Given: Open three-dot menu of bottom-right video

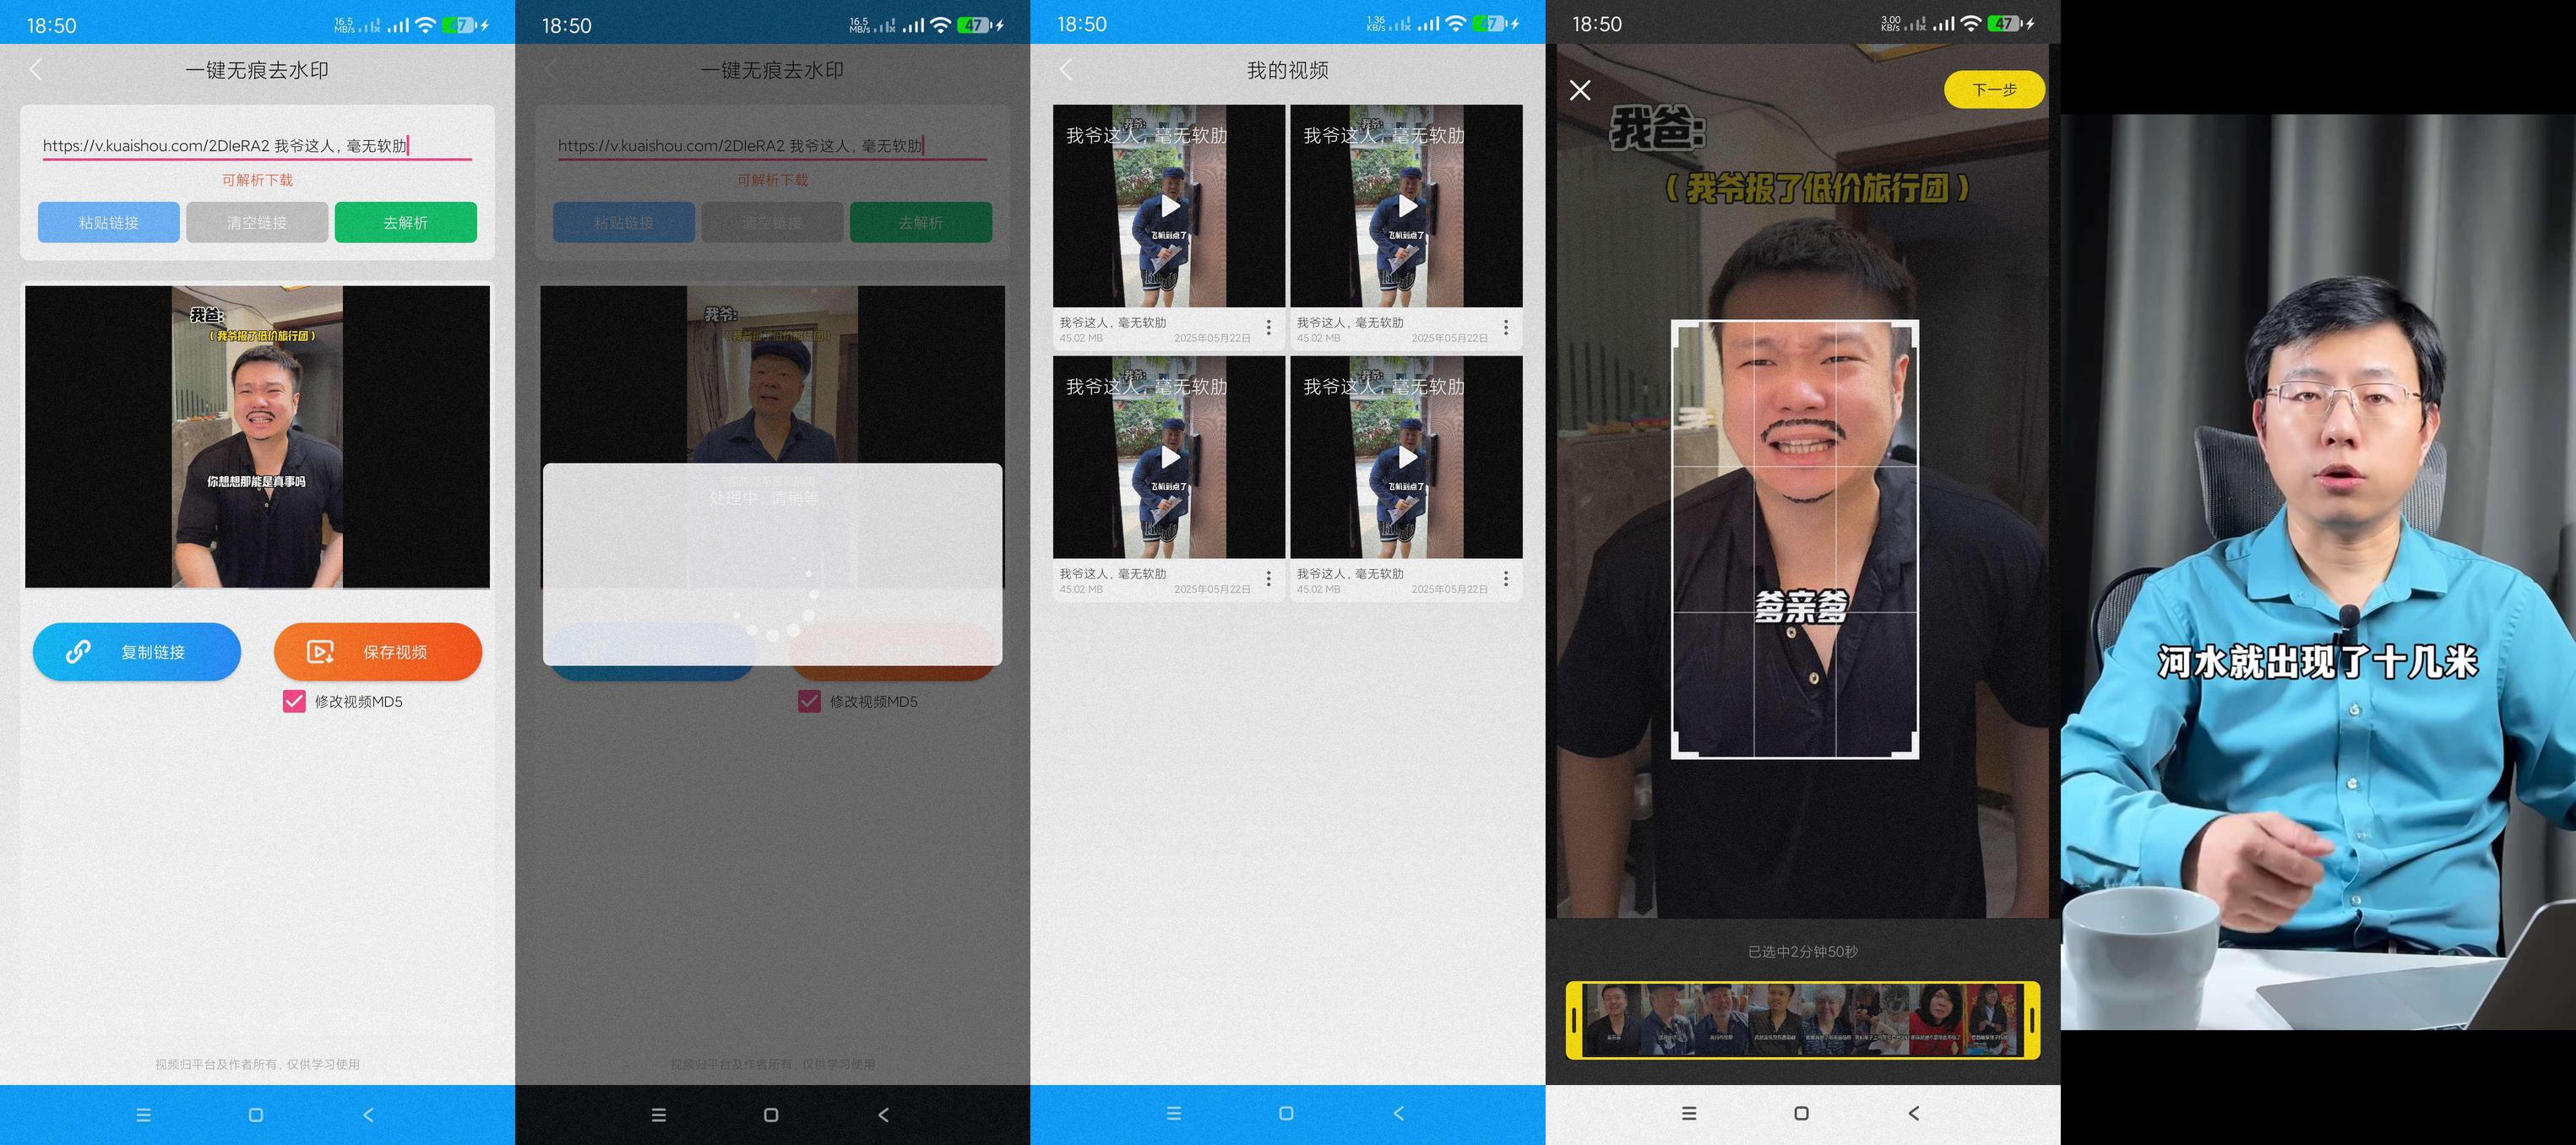Looking at the screenshot, I should [x=1506, y=579].
